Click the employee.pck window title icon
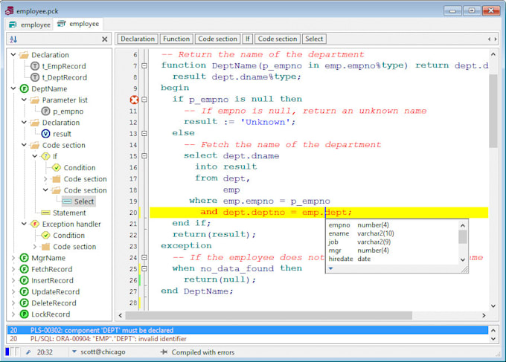This screenshot has height=362, width=506. point(10,10)
